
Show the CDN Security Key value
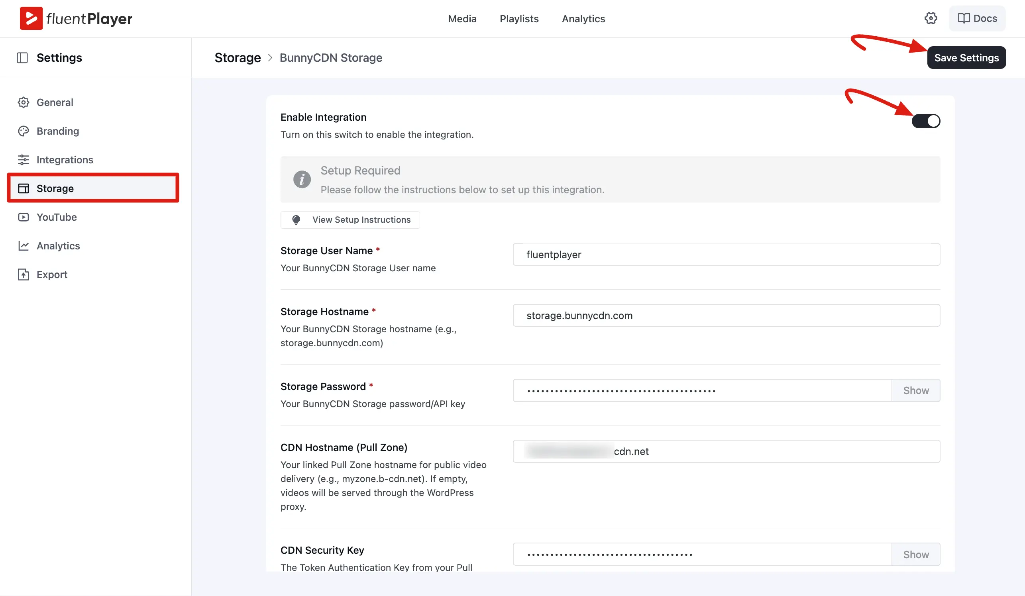(x=916, y=555)
